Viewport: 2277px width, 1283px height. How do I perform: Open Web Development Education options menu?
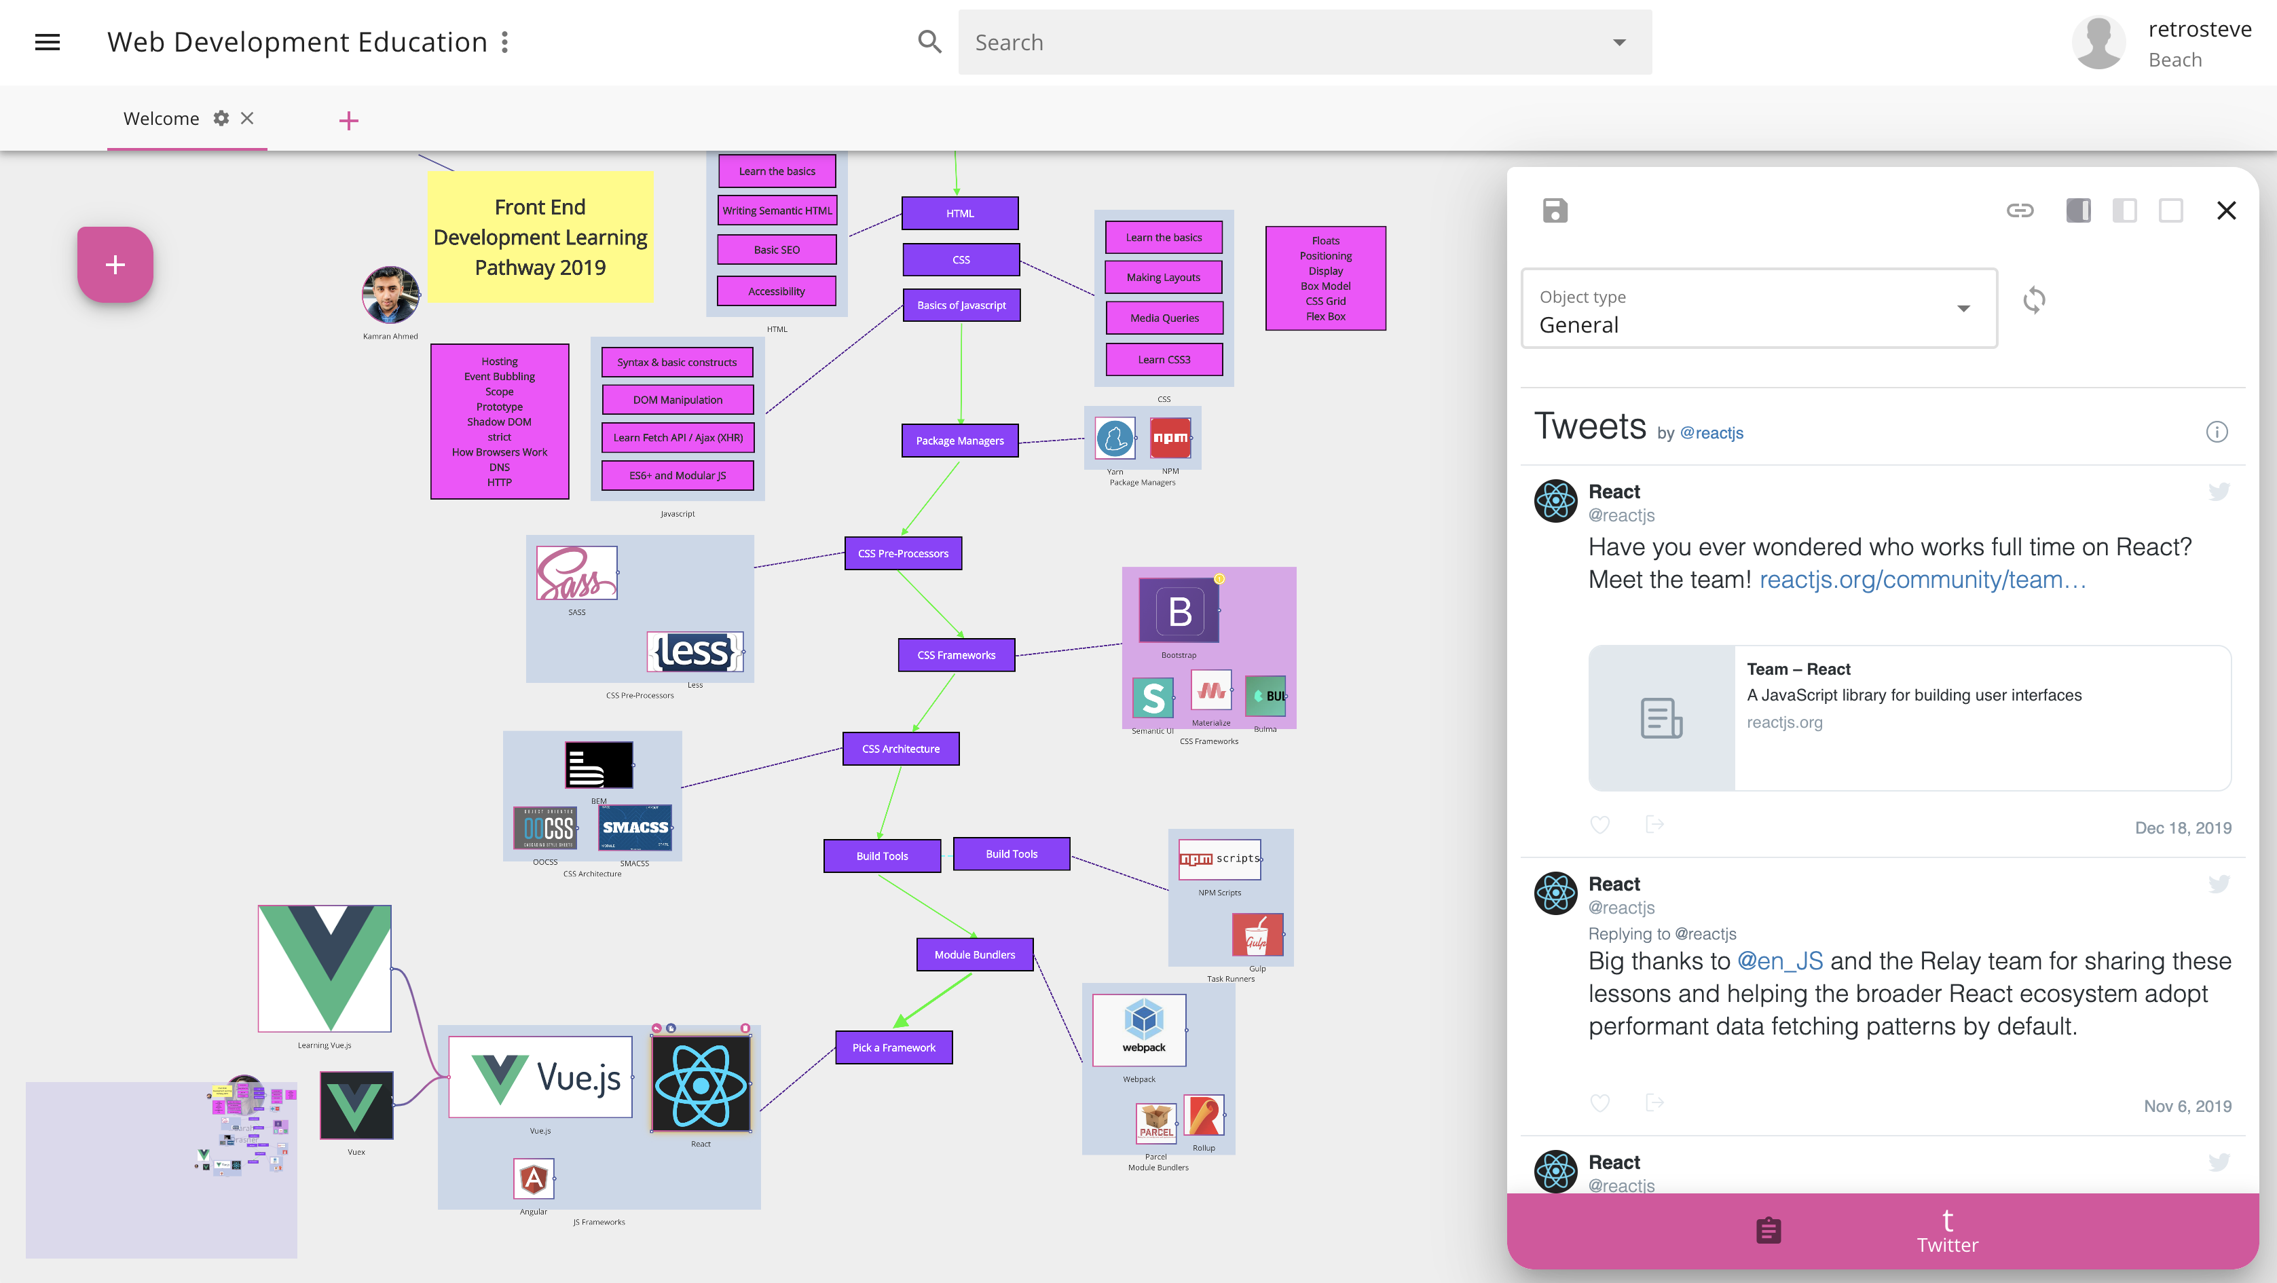[504, 41]
